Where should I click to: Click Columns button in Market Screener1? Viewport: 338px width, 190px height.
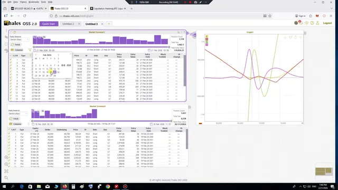tap(16, 50)
